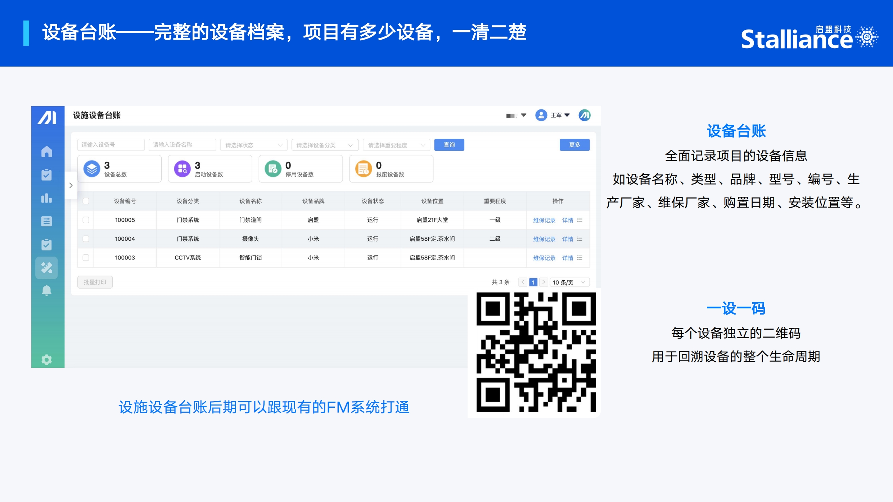Screen dimensions: 893x502
Task: Click the more-options list icon for row 100005
Action: click(x=579, y=220)
